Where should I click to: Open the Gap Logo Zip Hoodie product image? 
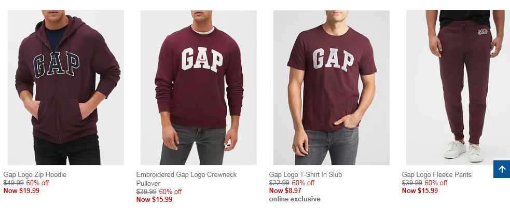click(x=66, y=87)
